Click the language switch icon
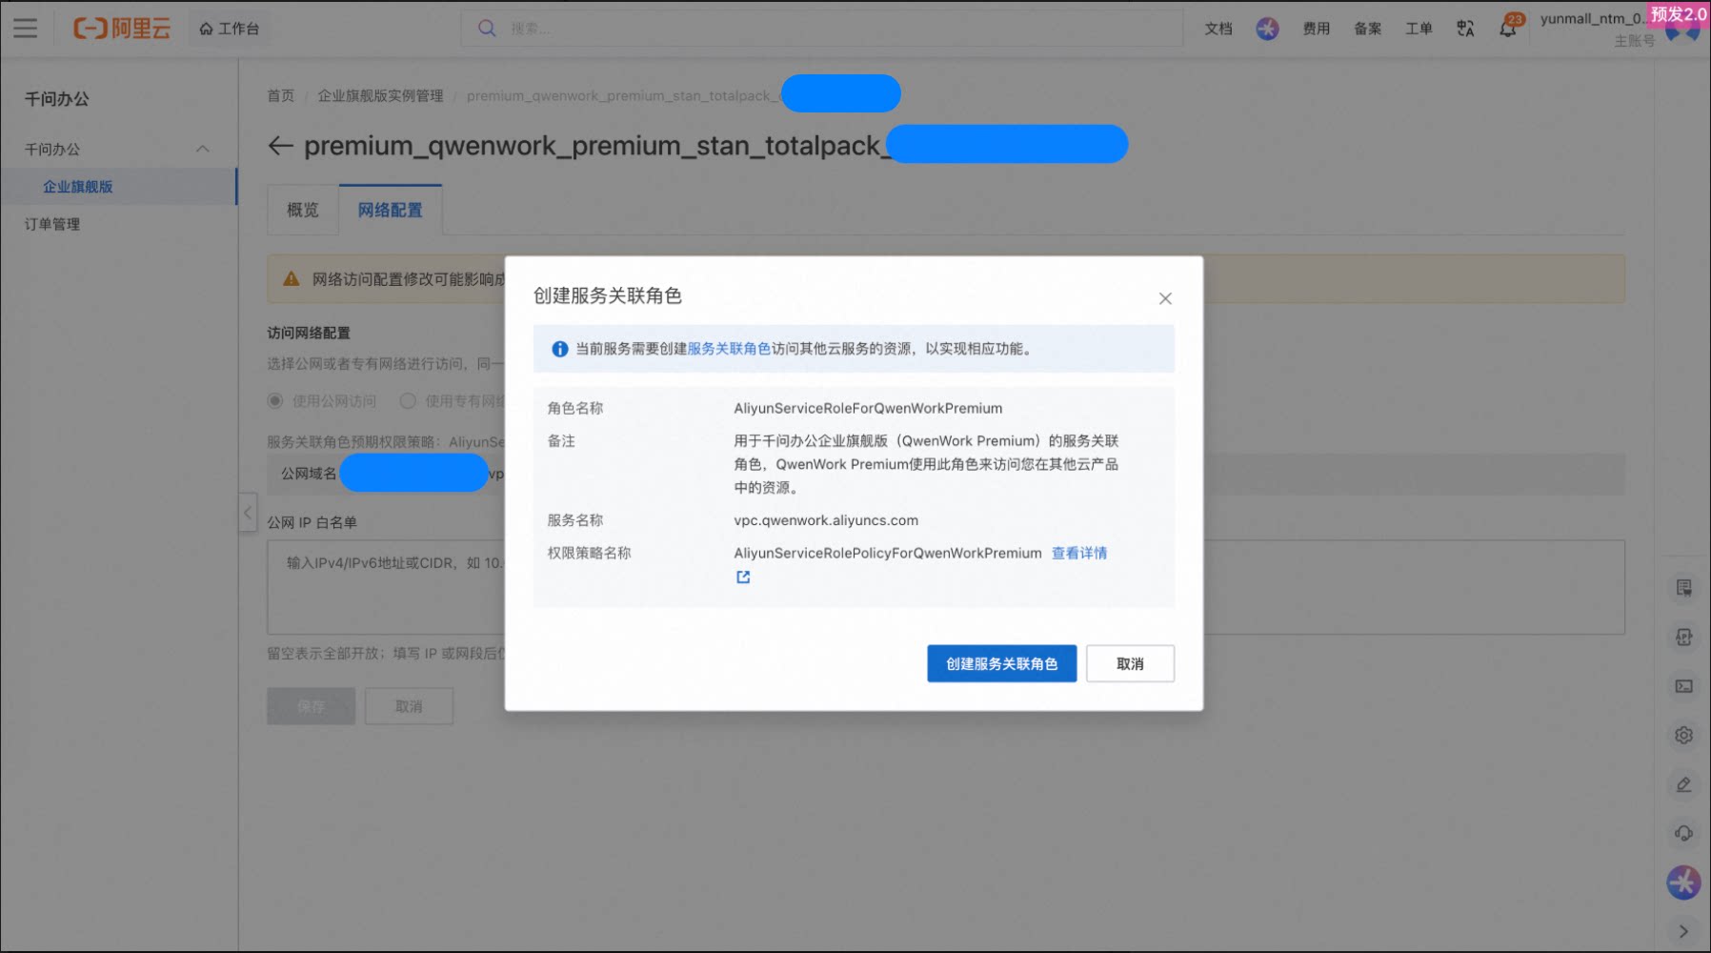This screenshot has height=953, width=1711. click(1465, 29)
